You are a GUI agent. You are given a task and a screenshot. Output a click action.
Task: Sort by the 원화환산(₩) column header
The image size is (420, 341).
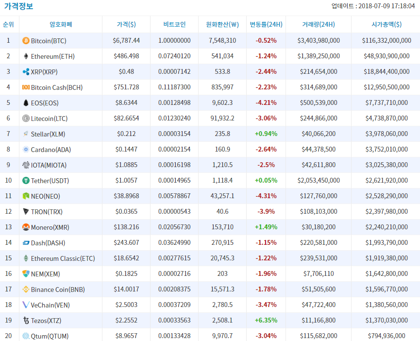222,24
